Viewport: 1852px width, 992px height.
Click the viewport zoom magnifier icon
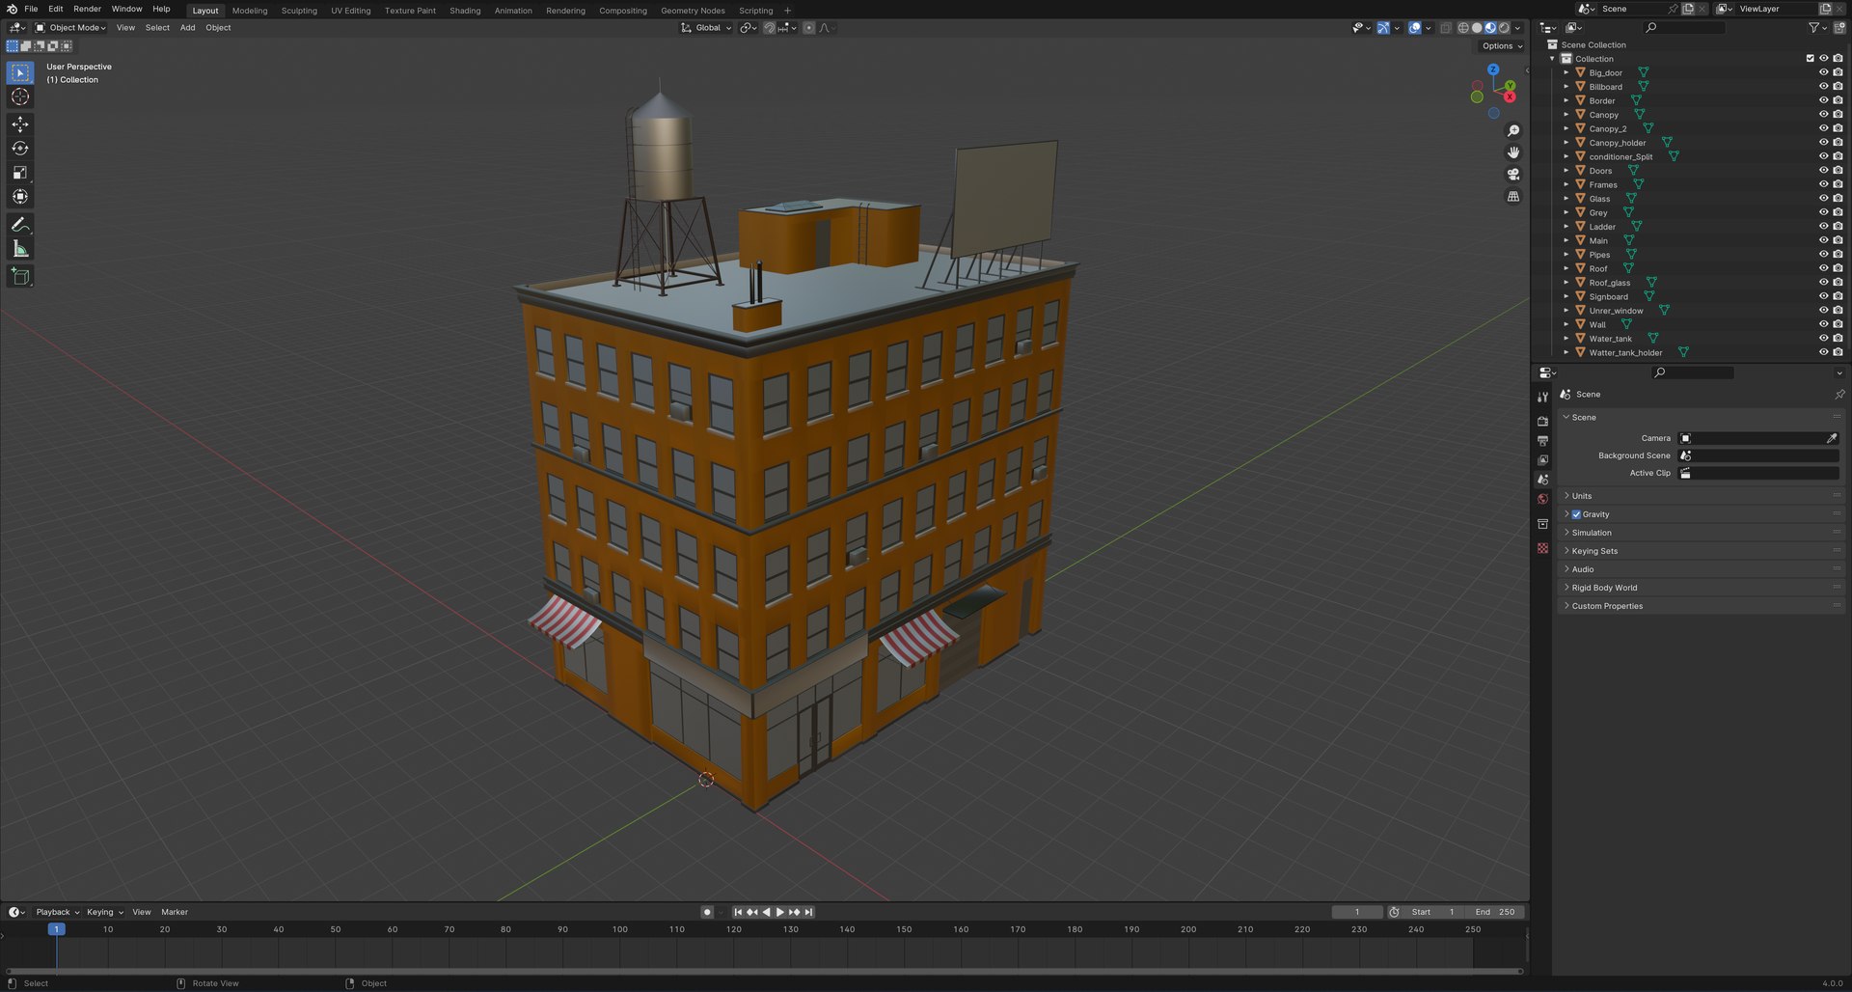[x=1513, y=131]
